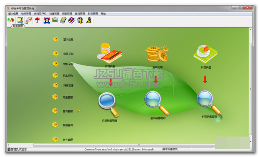
Task: Open 料药销售查询 magnifier icon
Action: coord(209,102)
